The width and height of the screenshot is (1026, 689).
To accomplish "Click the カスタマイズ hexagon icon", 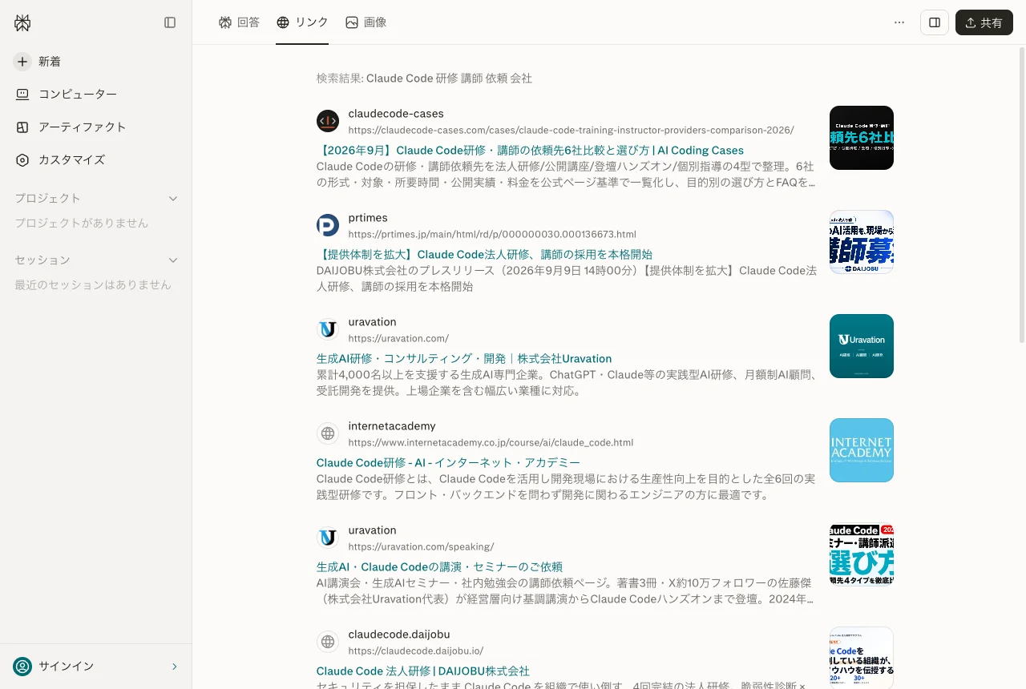I will 22,159.
